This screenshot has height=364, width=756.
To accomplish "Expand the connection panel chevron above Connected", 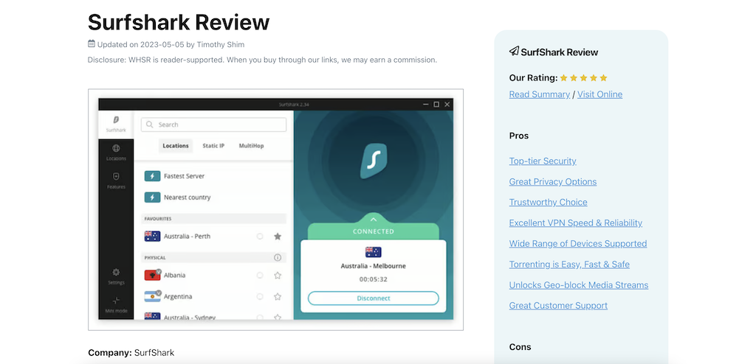I will 374,219.
